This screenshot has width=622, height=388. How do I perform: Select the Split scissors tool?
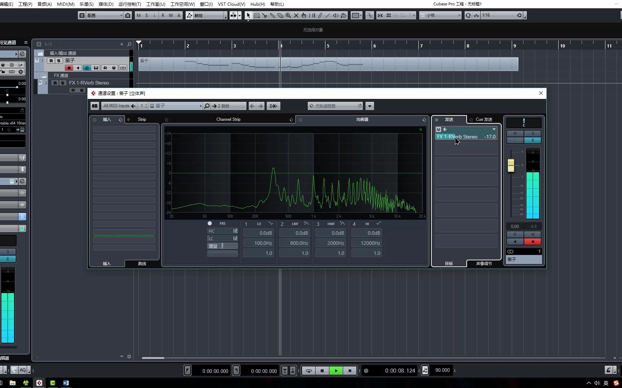click(x=265, y=15)
